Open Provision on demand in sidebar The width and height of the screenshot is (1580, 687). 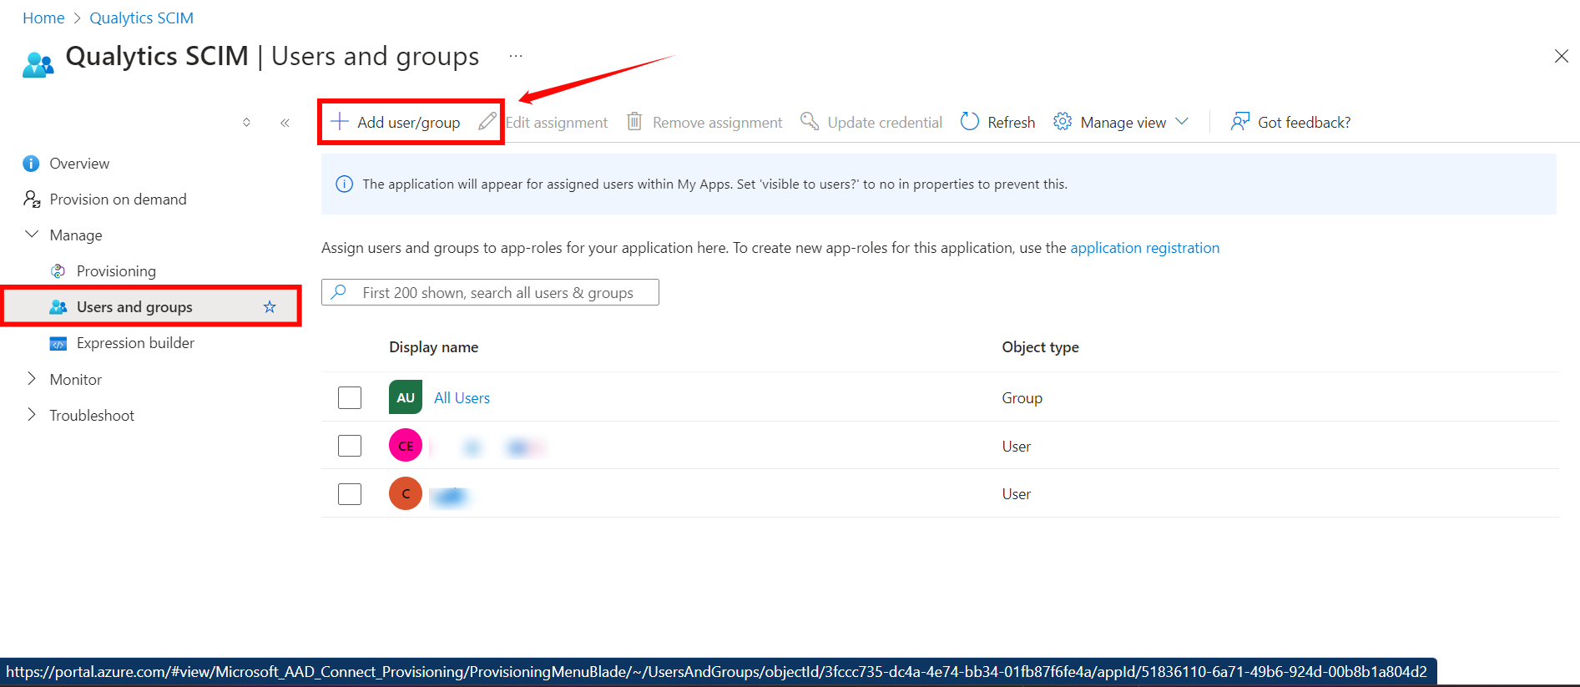point(118,200)
